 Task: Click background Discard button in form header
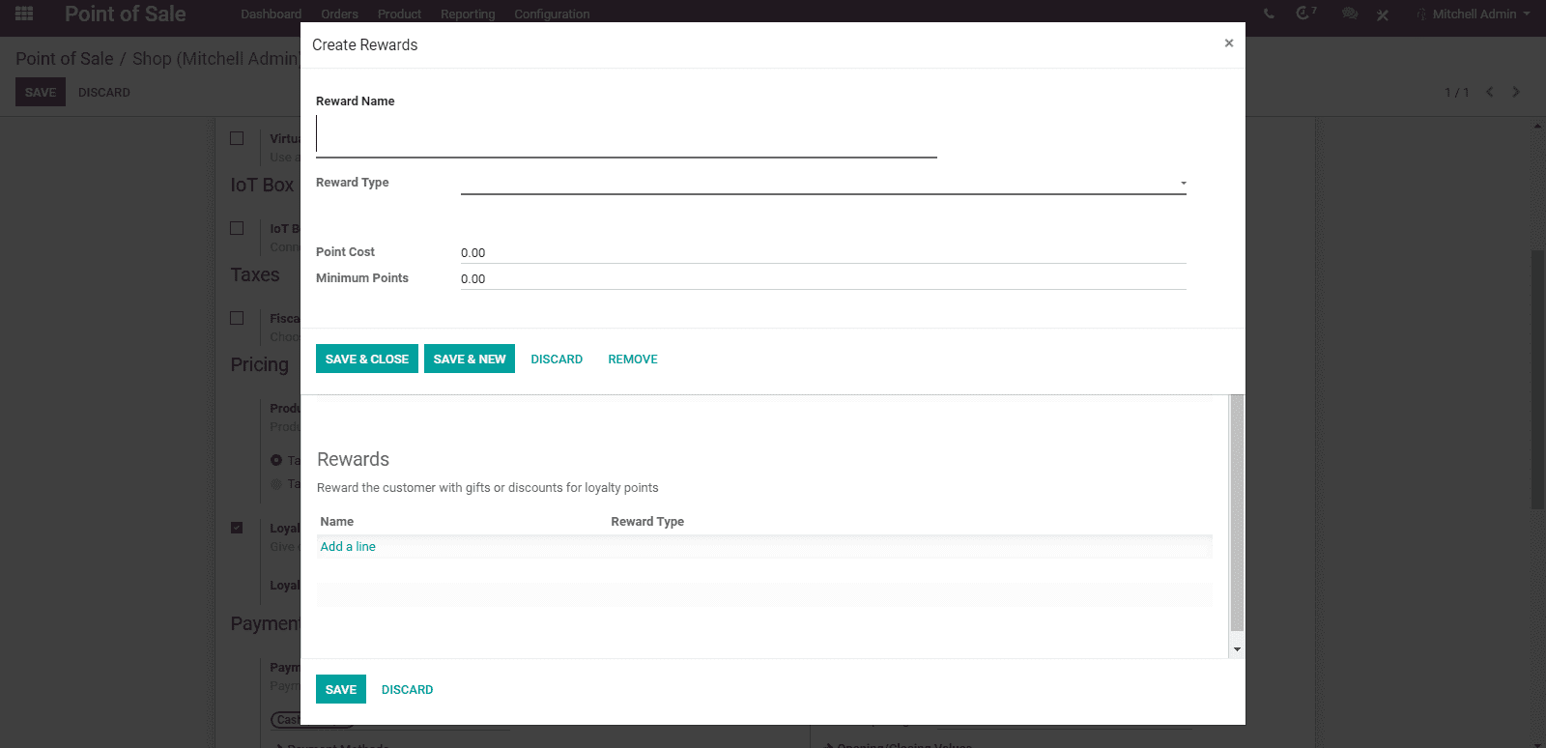tap(104, 92)
